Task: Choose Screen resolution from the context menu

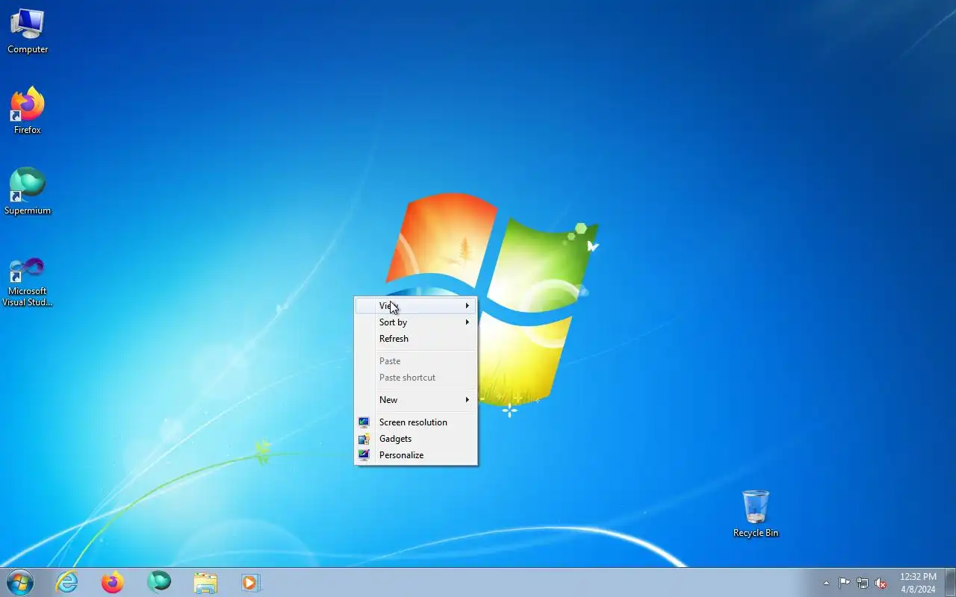Action: tap(415, 422)
